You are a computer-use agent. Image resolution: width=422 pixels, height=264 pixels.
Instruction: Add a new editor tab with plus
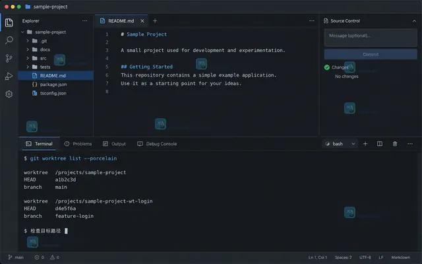tap(155, 20)
